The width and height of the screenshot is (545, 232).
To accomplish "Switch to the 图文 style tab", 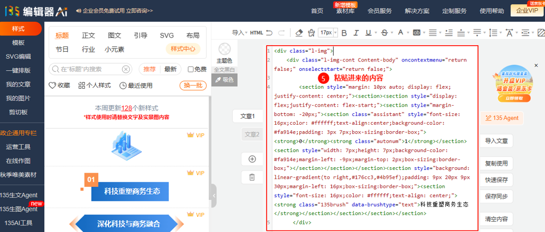I will pos(114,35).
